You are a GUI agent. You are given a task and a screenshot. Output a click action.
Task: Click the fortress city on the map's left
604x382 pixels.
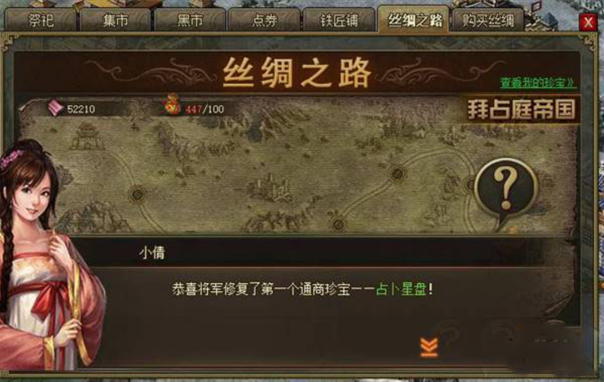click(x=88, y=137)
